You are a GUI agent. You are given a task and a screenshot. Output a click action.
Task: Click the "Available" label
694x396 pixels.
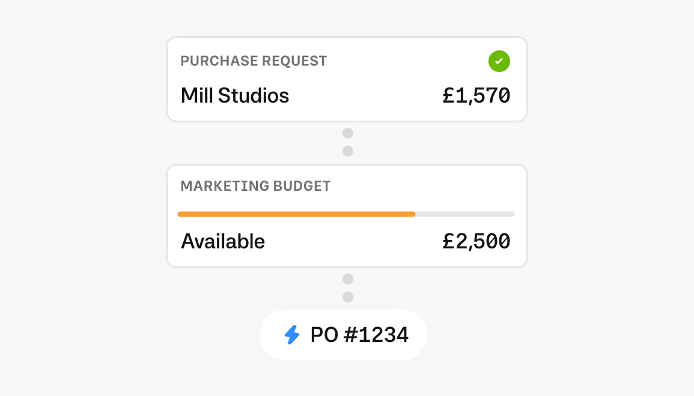pos(223,241)
